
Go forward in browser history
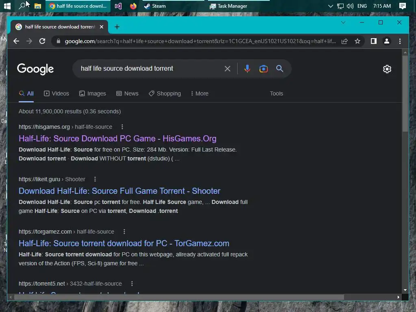coord(29,41)
